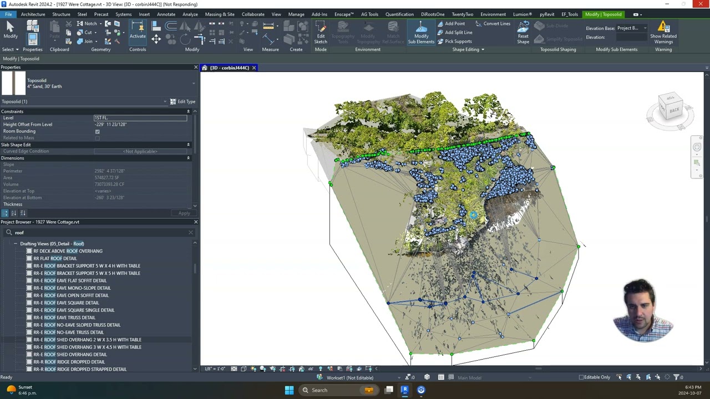
Task: Close the 3D corbinJ444C view tab
Action: coord(254,68)
